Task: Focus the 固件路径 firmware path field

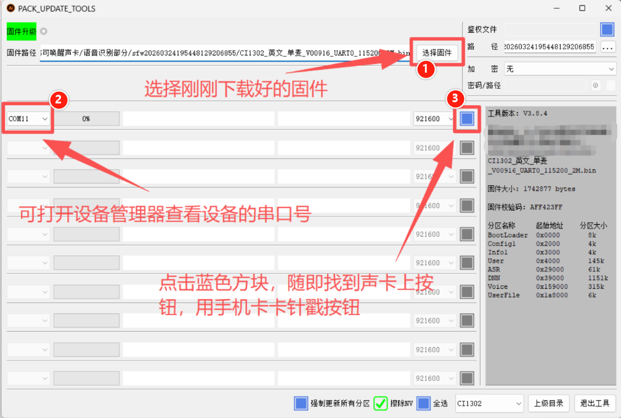Action: tap(224, 53)
